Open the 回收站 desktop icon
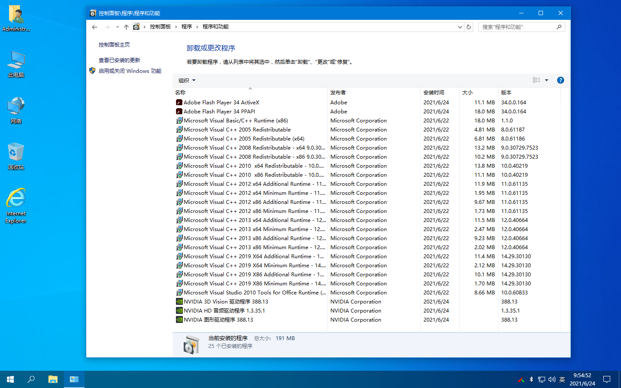The image size is (621, 388). click(x=16, y=156)
